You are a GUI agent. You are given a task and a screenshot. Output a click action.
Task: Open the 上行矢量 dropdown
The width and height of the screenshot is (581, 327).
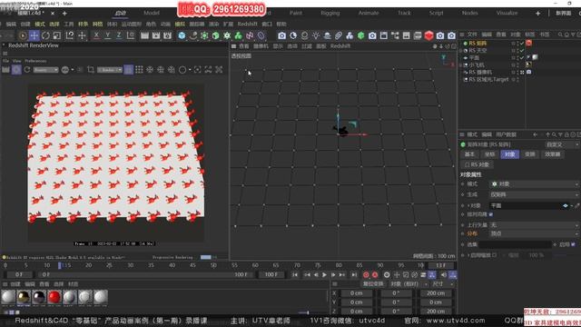pyautogui.click(x=534, y=225)
